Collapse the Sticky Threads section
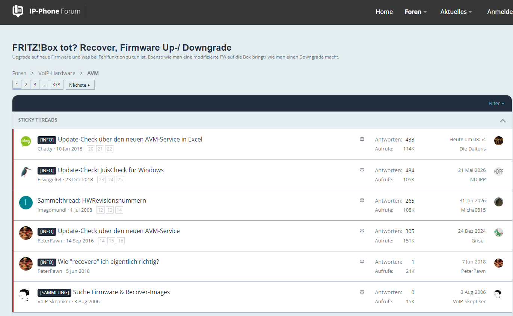Viewport: 513px width, 316px height. (x=503, y=120)
